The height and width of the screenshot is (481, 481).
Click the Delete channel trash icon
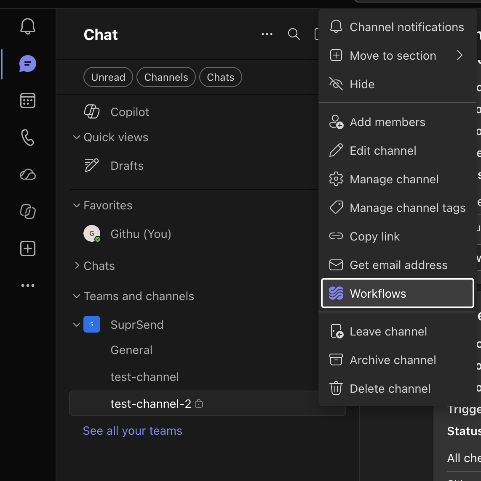coord(336,388)
